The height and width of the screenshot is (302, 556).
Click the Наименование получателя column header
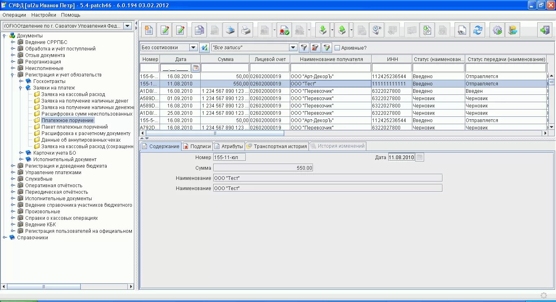331,59
